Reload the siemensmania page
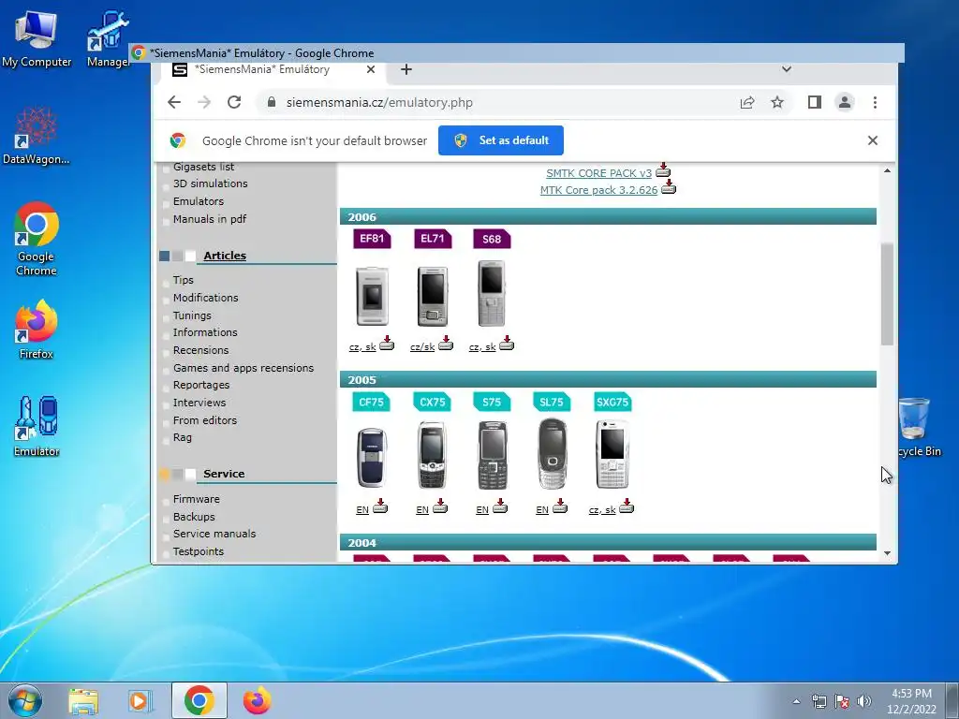 tap(234, 102)
